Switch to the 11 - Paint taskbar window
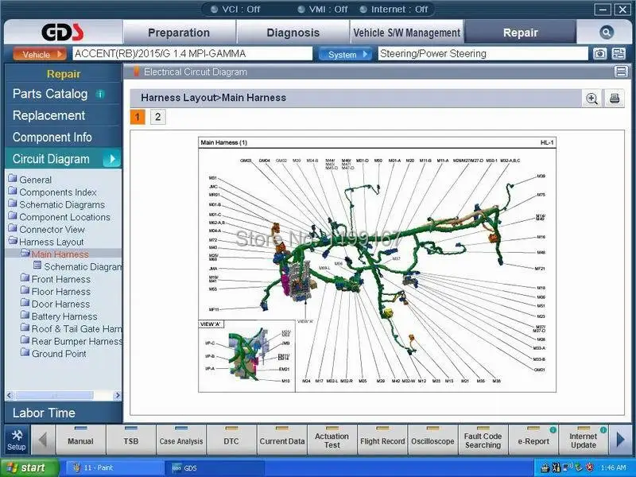The width and height of the screenshot is (636, 477). 114,467
